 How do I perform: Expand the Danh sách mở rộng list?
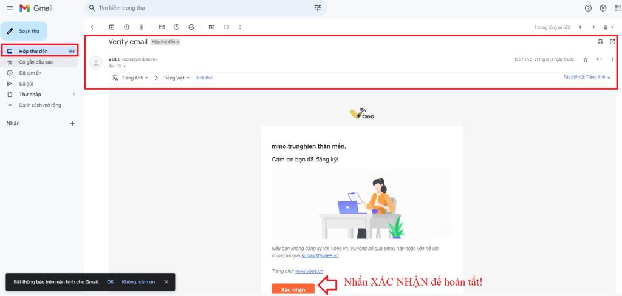(39, 105)
